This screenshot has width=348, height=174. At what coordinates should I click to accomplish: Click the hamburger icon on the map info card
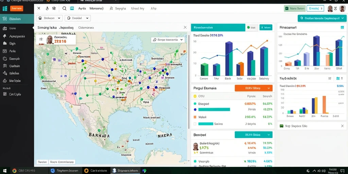[41, 39]
